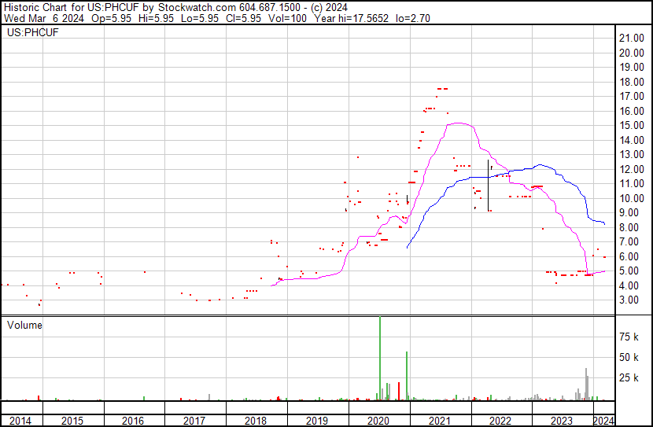Click the 2016 label on the time axis
The height and width of the screenshot is (427, 653).
133,421
